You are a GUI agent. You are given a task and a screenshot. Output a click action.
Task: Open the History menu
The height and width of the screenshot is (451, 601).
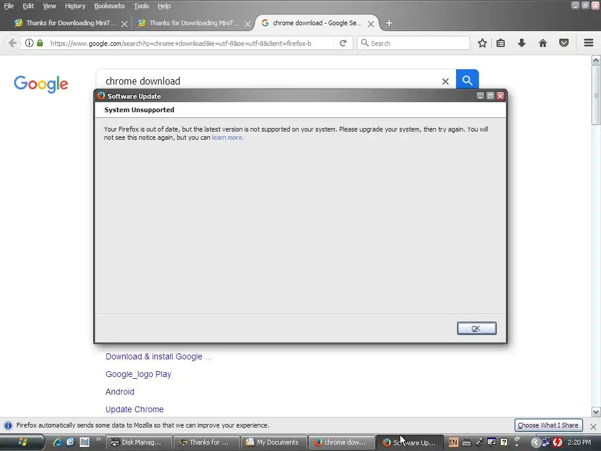pos(75,6)
